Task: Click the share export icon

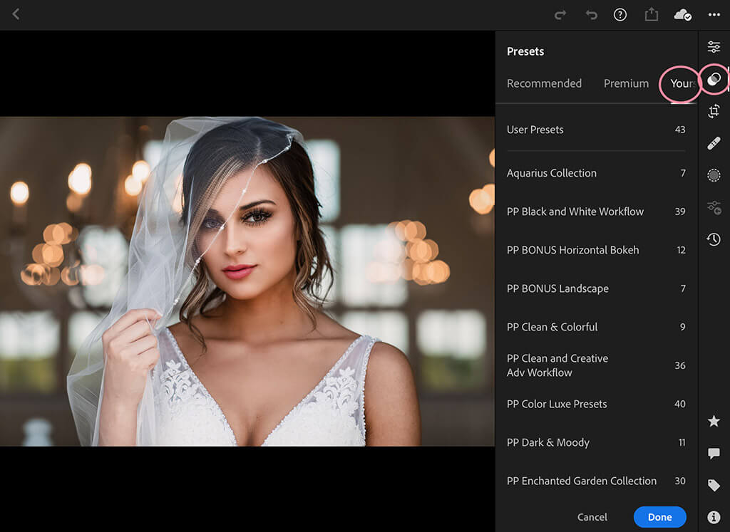Action: (651, 15)
